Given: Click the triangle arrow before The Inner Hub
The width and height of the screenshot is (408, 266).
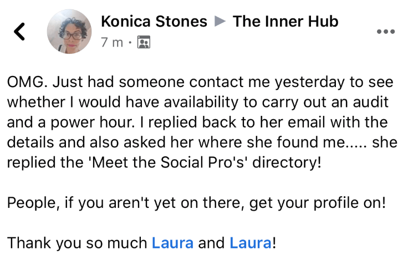Looking at the screenshot, I should click(x=220, y=21).
